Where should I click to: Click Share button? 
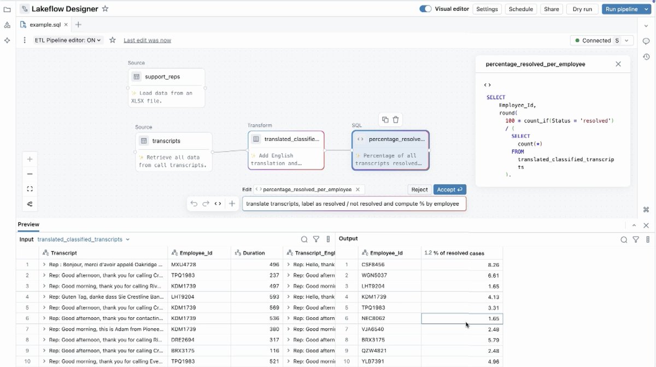(552, 9)
